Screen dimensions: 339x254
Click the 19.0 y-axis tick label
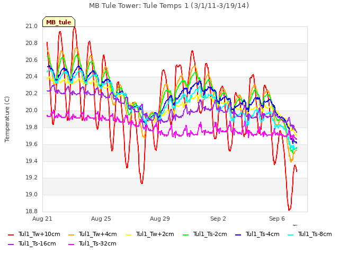32,195
